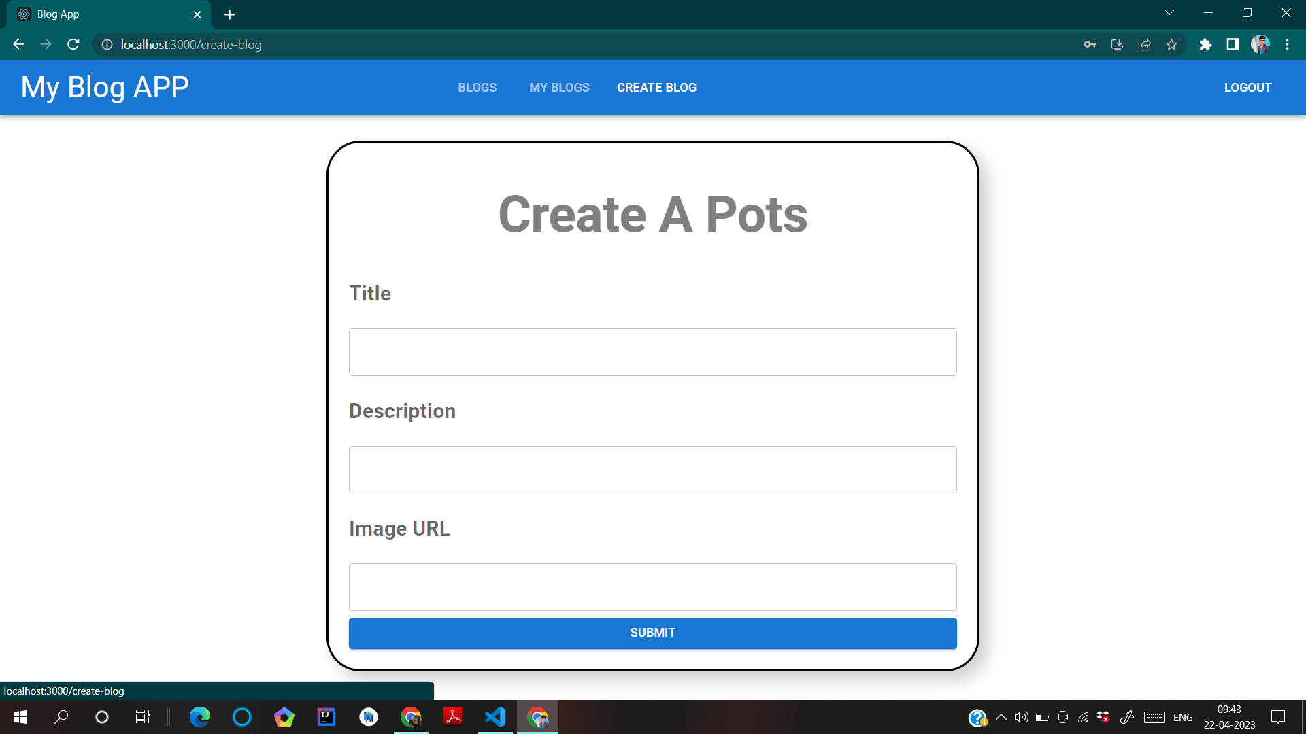Click the 'Create A Pots' heading

click(x=652, y=215)
